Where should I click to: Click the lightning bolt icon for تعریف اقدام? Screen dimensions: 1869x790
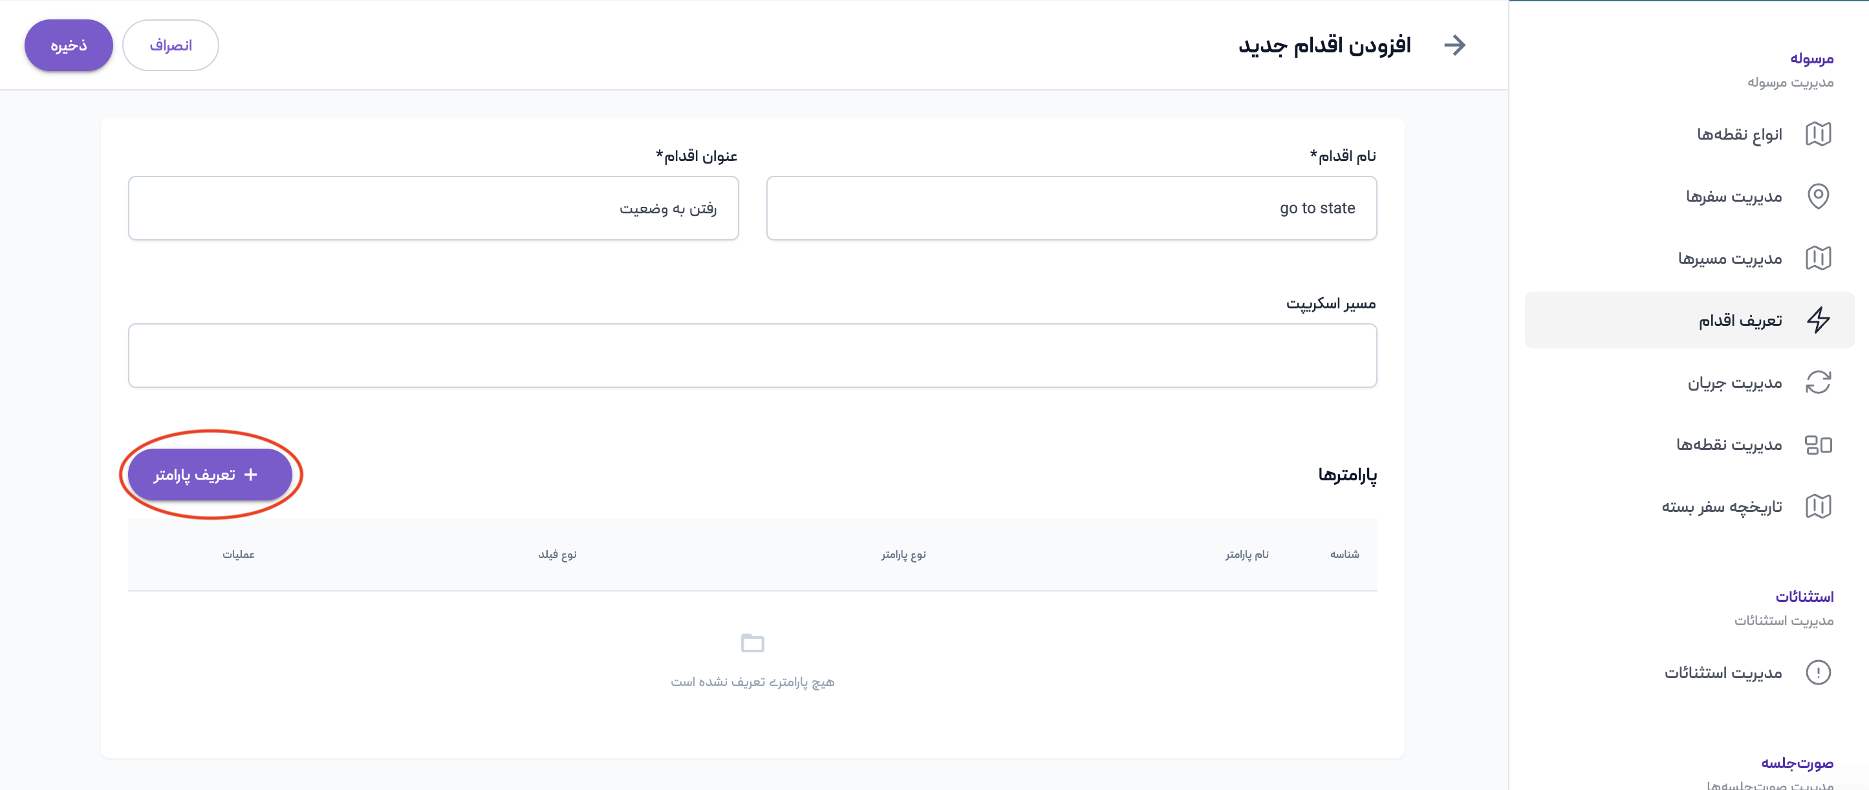pos(1817,320)
